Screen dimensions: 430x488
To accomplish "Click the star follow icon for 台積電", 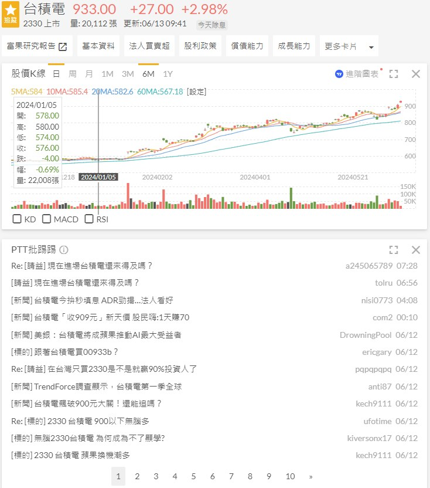I will tap(11, 14).
